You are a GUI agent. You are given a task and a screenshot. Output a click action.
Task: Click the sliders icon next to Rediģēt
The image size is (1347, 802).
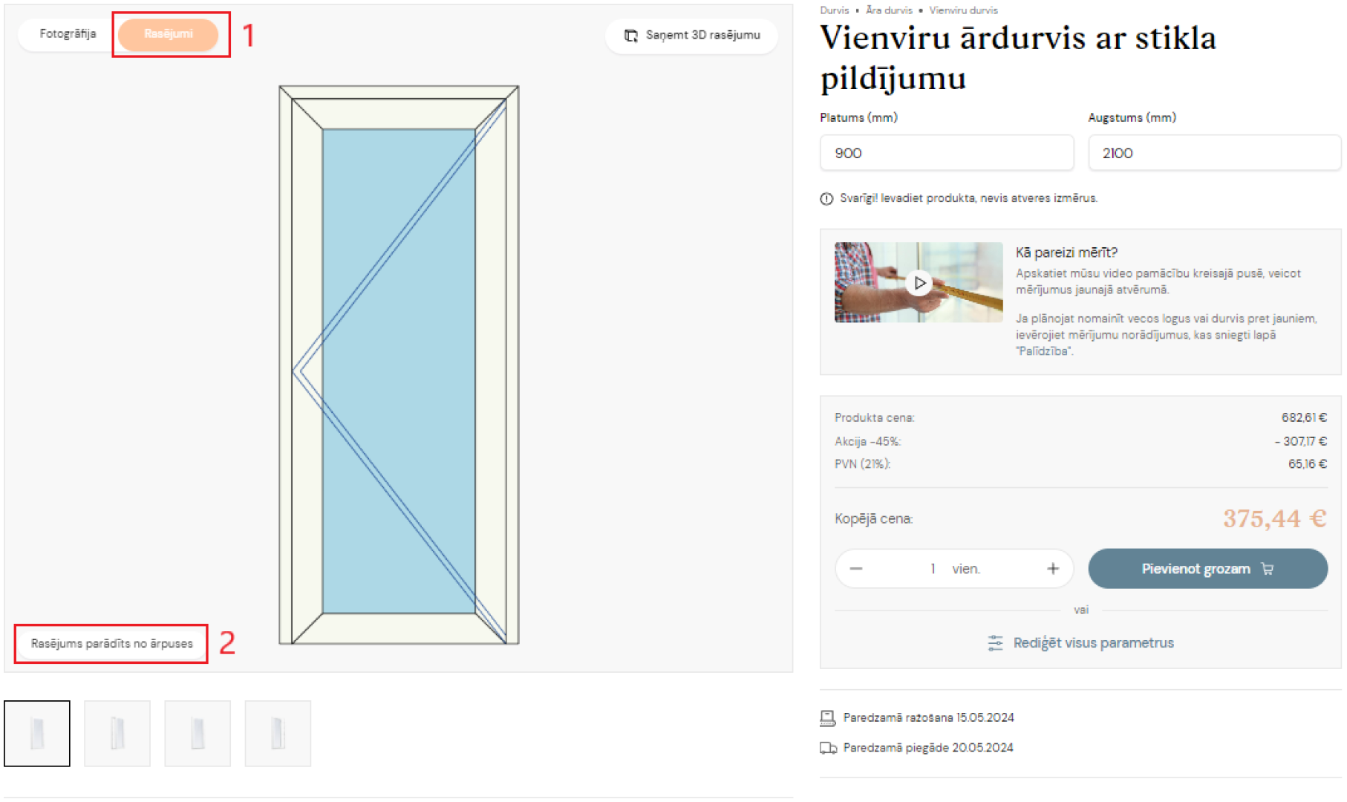[995, 643]
